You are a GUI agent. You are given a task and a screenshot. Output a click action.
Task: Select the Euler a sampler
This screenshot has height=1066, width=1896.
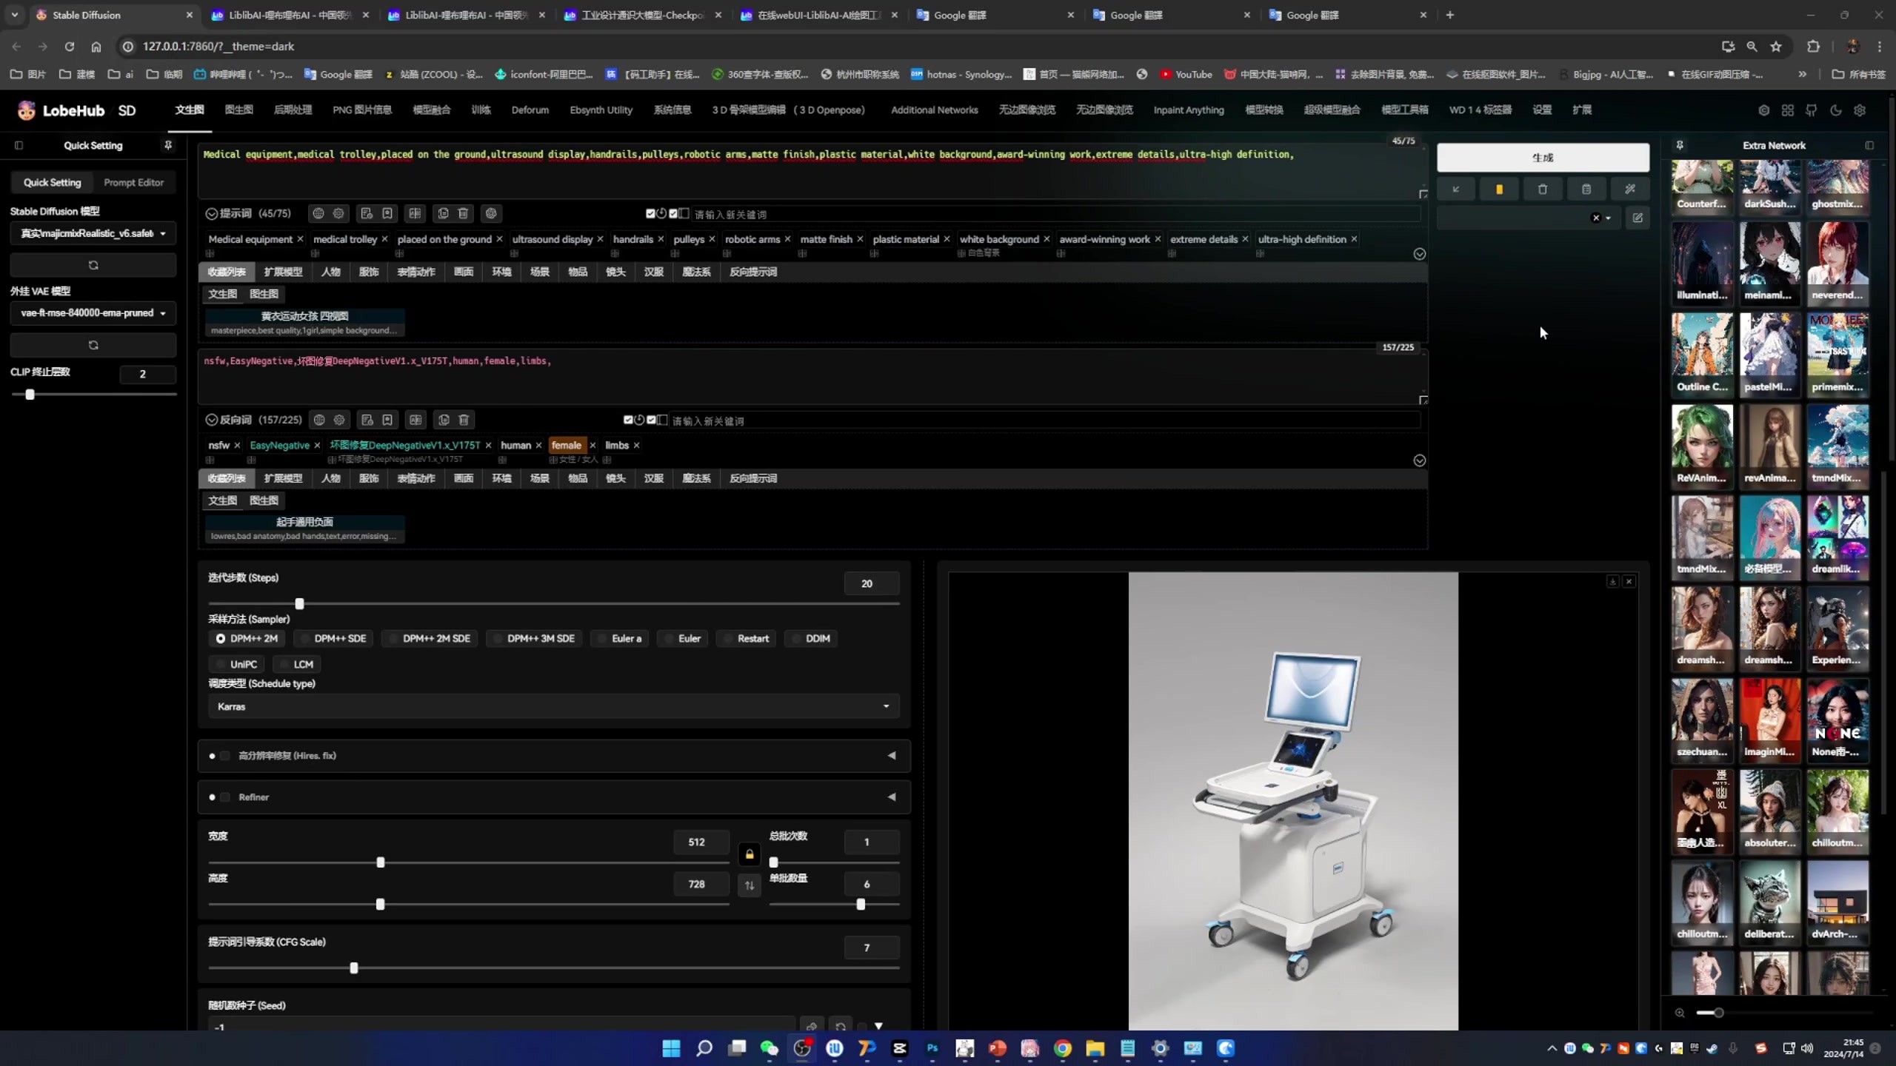point(619,638)
